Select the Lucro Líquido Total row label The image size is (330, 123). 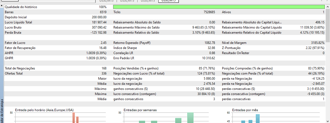coord(18,22)
